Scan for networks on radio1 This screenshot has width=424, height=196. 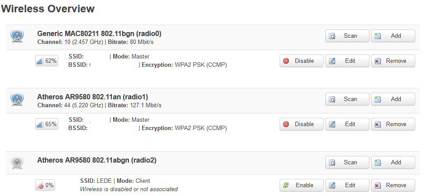(347, 99)
